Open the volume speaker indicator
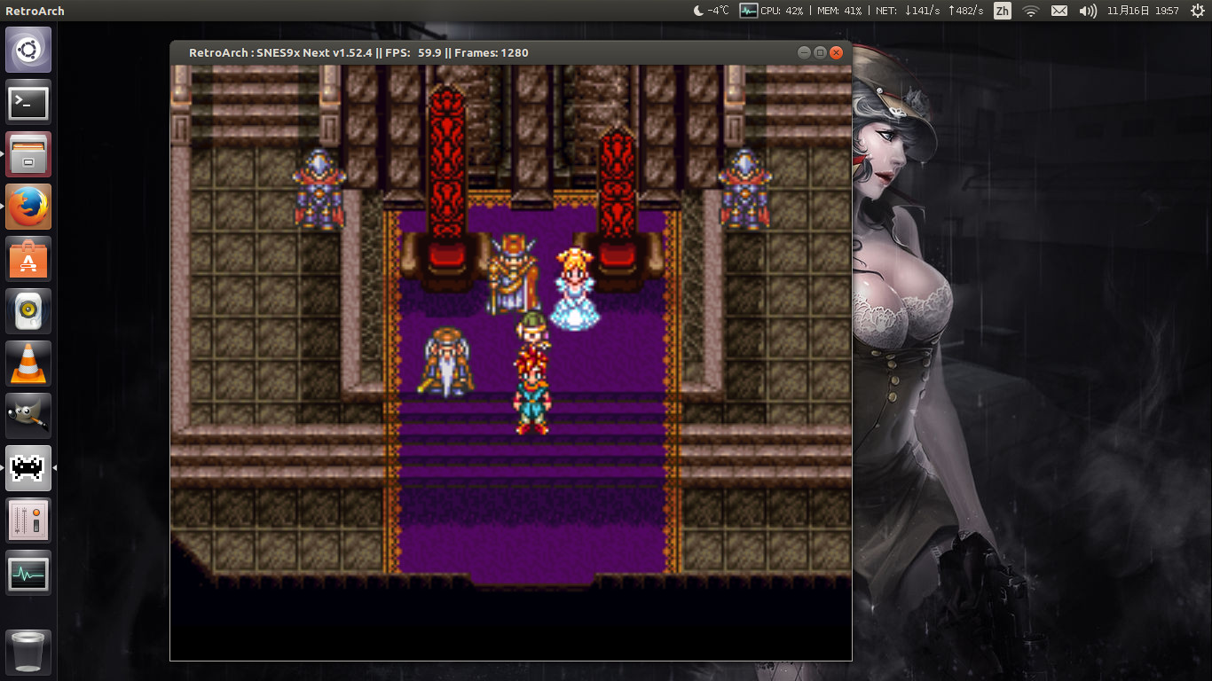This screenshot has height=681, width=1212. (x=1088, y=11)
